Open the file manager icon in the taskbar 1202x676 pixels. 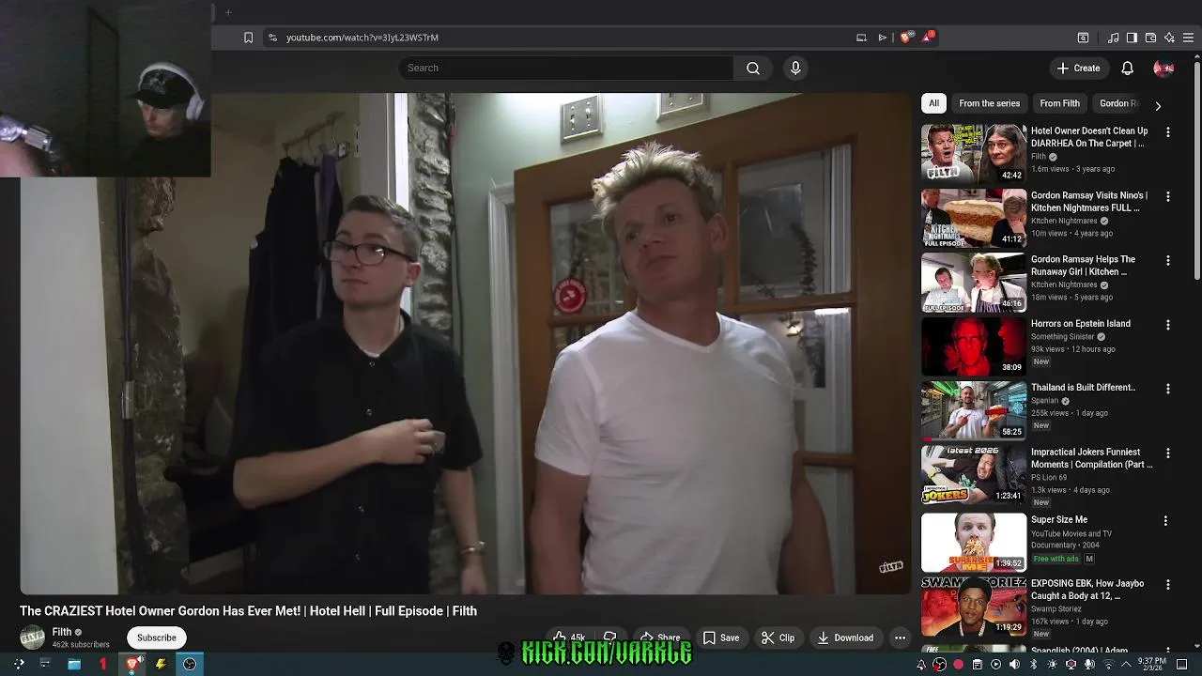[73, 664]
